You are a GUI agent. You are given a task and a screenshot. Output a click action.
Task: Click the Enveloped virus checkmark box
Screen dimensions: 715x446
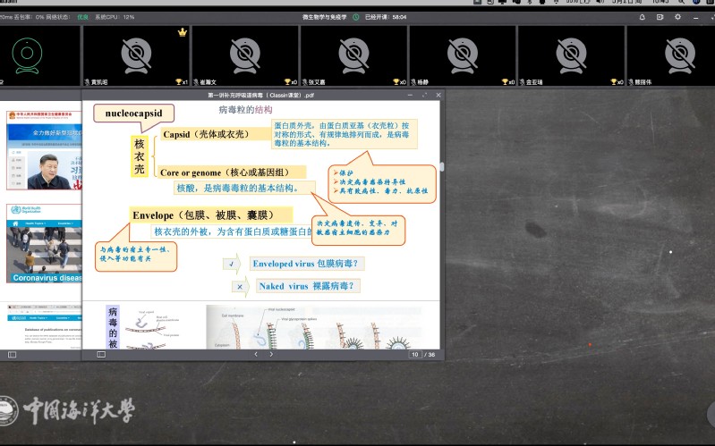tap(232, 264)
